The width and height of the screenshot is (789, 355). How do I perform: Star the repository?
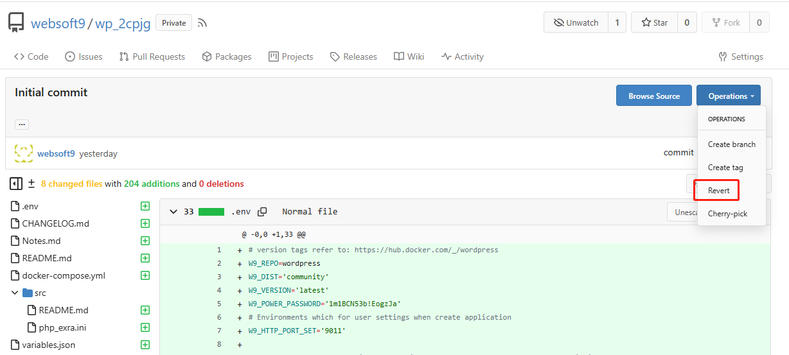(x=654, y=22)
